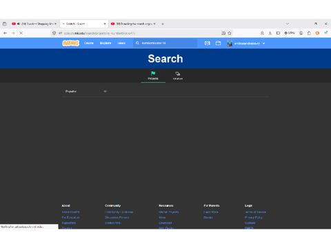Open the Explore menu item
The height and width of the screenshot is (248, 331).
106,43
